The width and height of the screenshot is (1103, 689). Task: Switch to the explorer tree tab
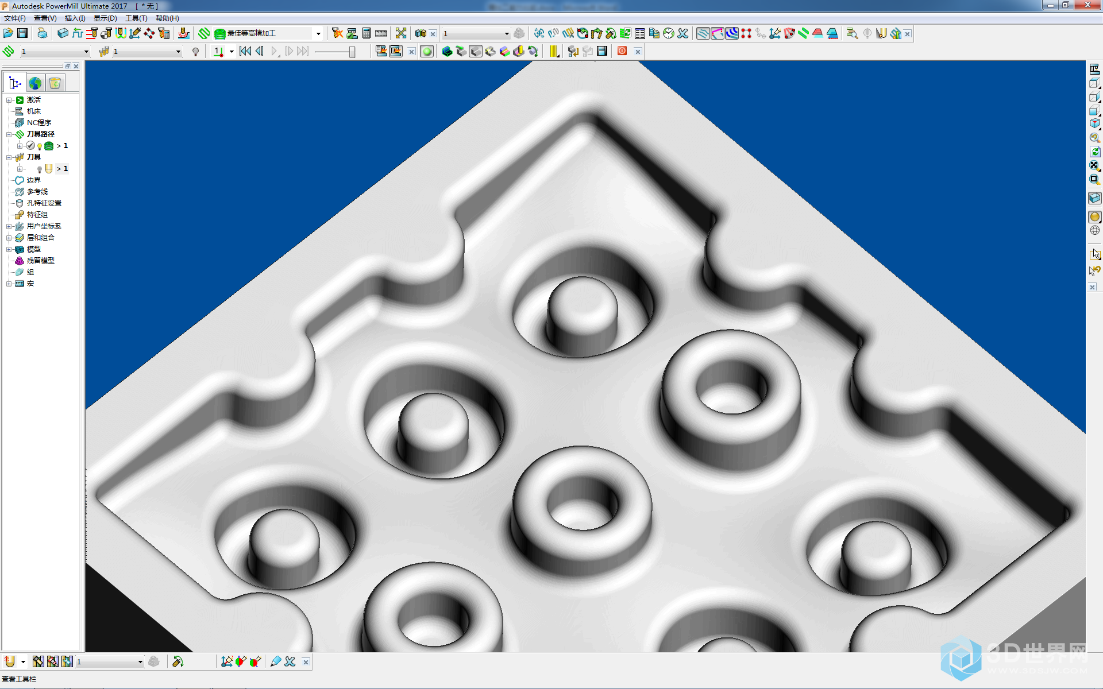(x=15, y=83)
